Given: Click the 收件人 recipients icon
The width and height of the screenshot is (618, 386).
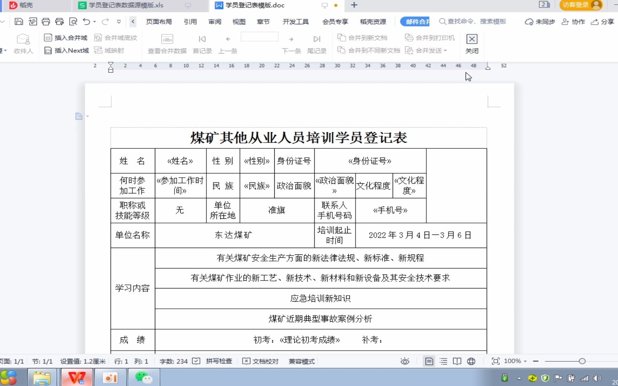Looking at the screenshot, I should [x=23, y=44].
